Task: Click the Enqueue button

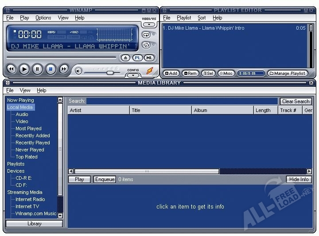Action: pos(105,179)
